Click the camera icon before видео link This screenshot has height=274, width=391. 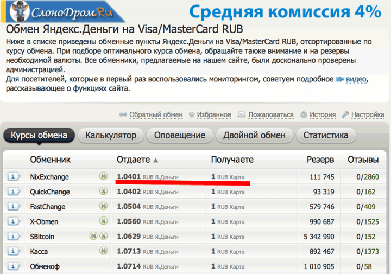[x=340, y=79]
